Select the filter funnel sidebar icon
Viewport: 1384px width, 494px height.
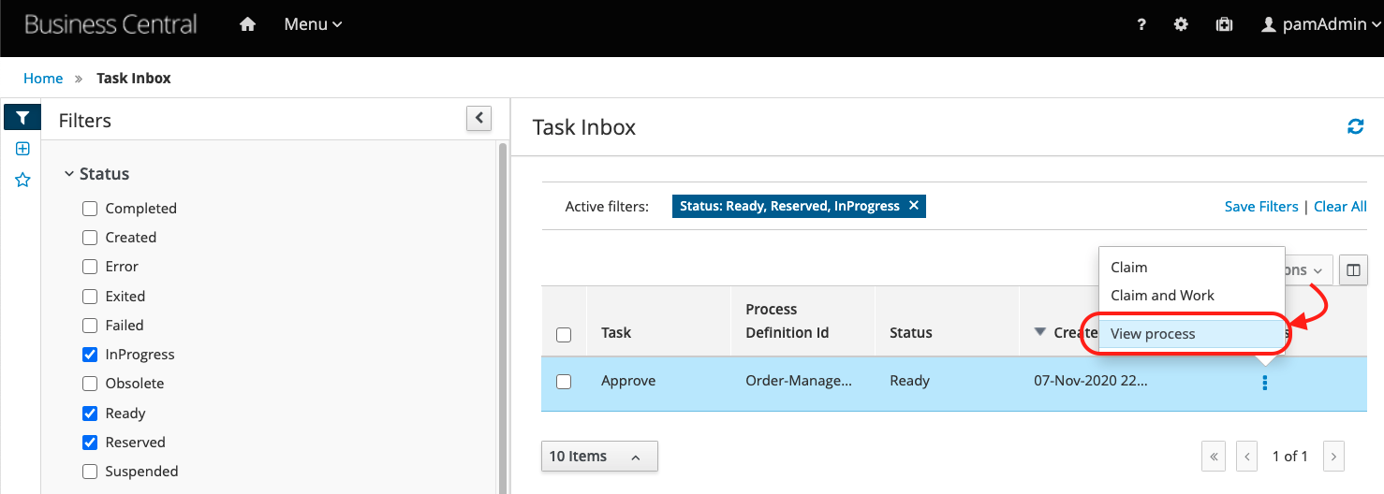tap(22, 118)
